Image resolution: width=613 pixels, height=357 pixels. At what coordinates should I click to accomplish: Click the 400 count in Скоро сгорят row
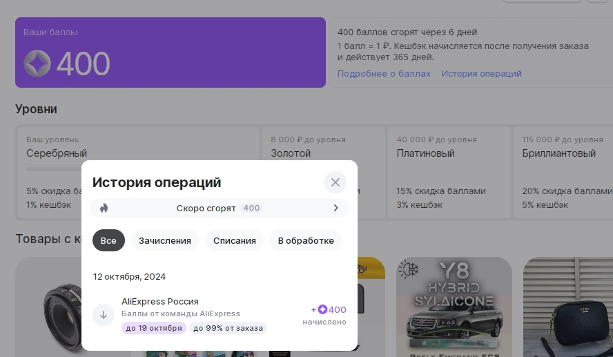tap(251, 208)
